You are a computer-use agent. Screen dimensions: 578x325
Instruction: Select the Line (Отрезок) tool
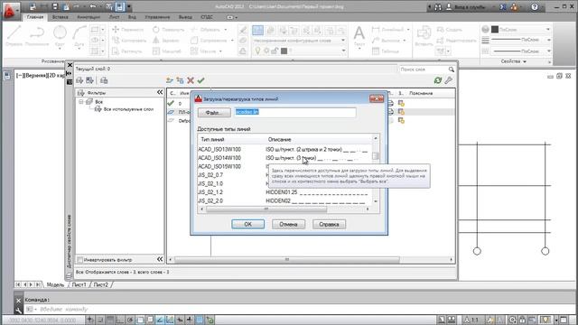point(14,36)
